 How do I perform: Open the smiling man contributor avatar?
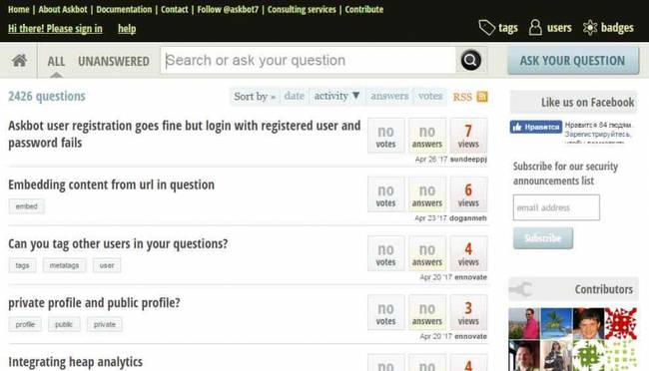588,323
